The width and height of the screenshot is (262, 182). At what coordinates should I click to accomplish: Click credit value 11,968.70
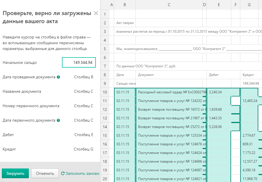pyautogui.click(x=251, y=179)
